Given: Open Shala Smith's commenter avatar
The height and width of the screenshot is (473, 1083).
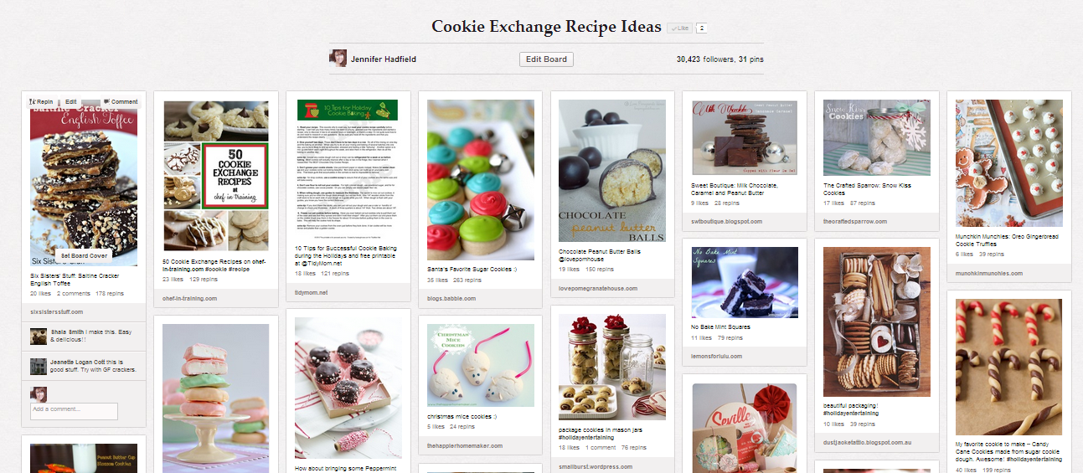Looking at the screenshot, I should click(39, 337).
